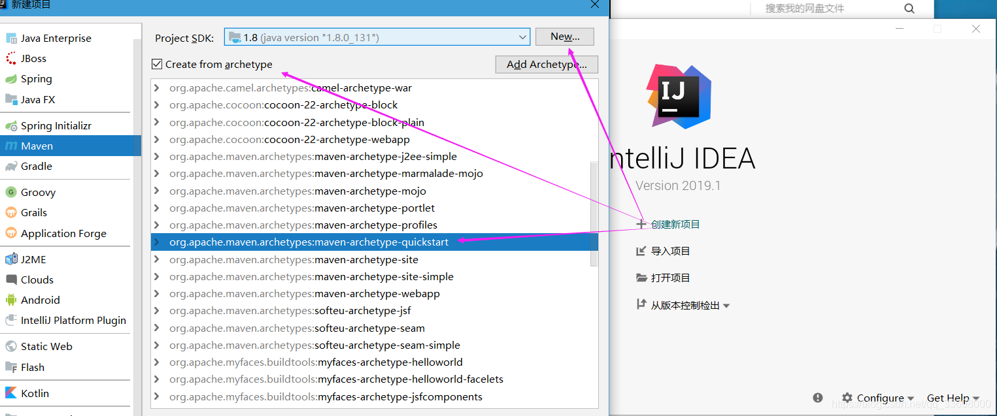Click 打开项目 link
Screen dimensions: 997x416
point(663,278)
